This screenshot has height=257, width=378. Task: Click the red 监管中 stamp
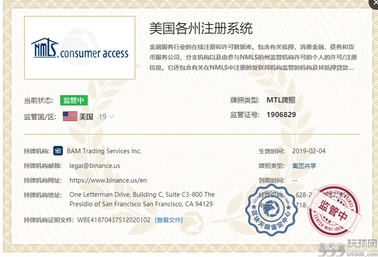click(x=334, y=211)
